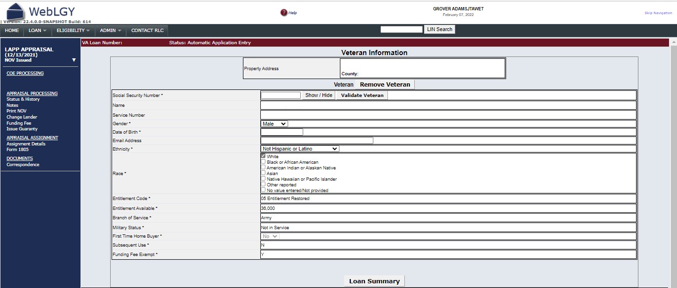The height and width of the screenshot is (288, 677).
Task: Open the Gender dropdown
Action: pyautogui.click(x=274, y=124)
